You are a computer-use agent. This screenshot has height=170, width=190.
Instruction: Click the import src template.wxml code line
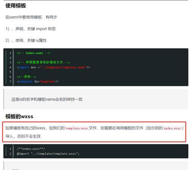[x=54, y=67]
